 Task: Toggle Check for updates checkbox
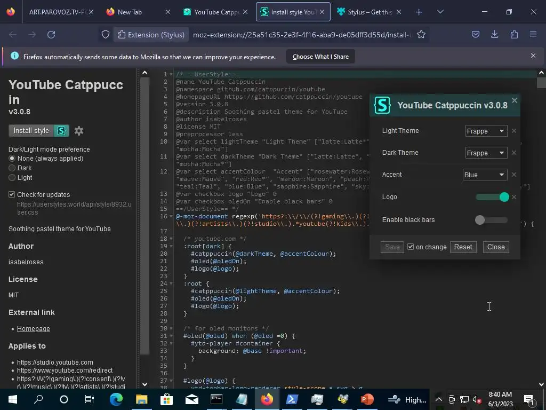point(12,194)
